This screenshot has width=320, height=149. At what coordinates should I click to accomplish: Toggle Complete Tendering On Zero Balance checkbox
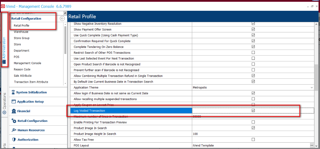(x=253, y=47)
